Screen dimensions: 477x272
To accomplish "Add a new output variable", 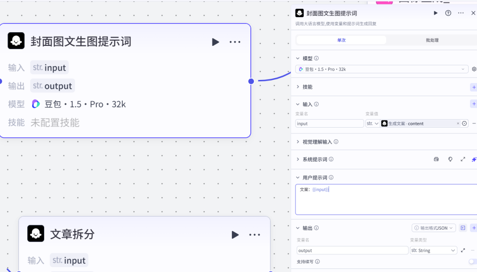I will (473, 228).
